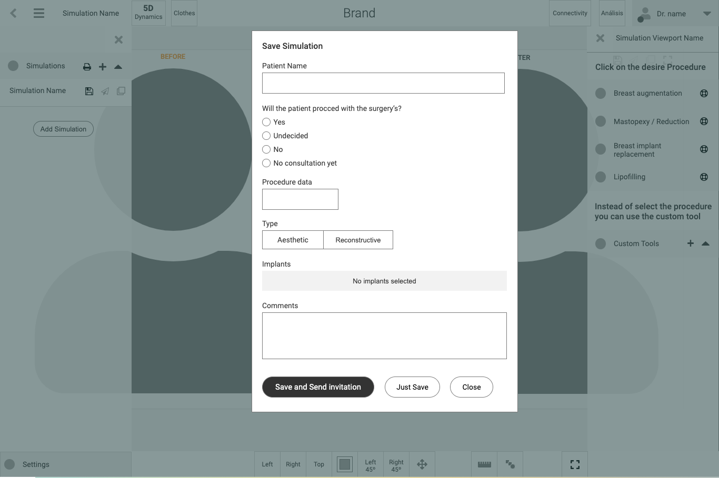This screenshot has height=478, width=719.
Task: Add a new custom tool with the plus icon
Action: pos(690,243)
